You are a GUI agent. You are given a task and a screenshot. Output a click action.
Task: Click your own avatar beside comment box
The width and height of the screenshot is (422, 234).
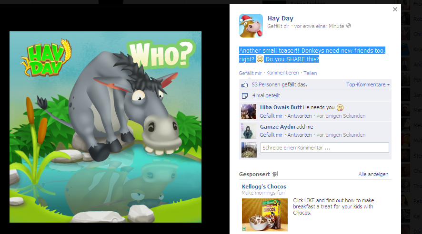(249, 150)
